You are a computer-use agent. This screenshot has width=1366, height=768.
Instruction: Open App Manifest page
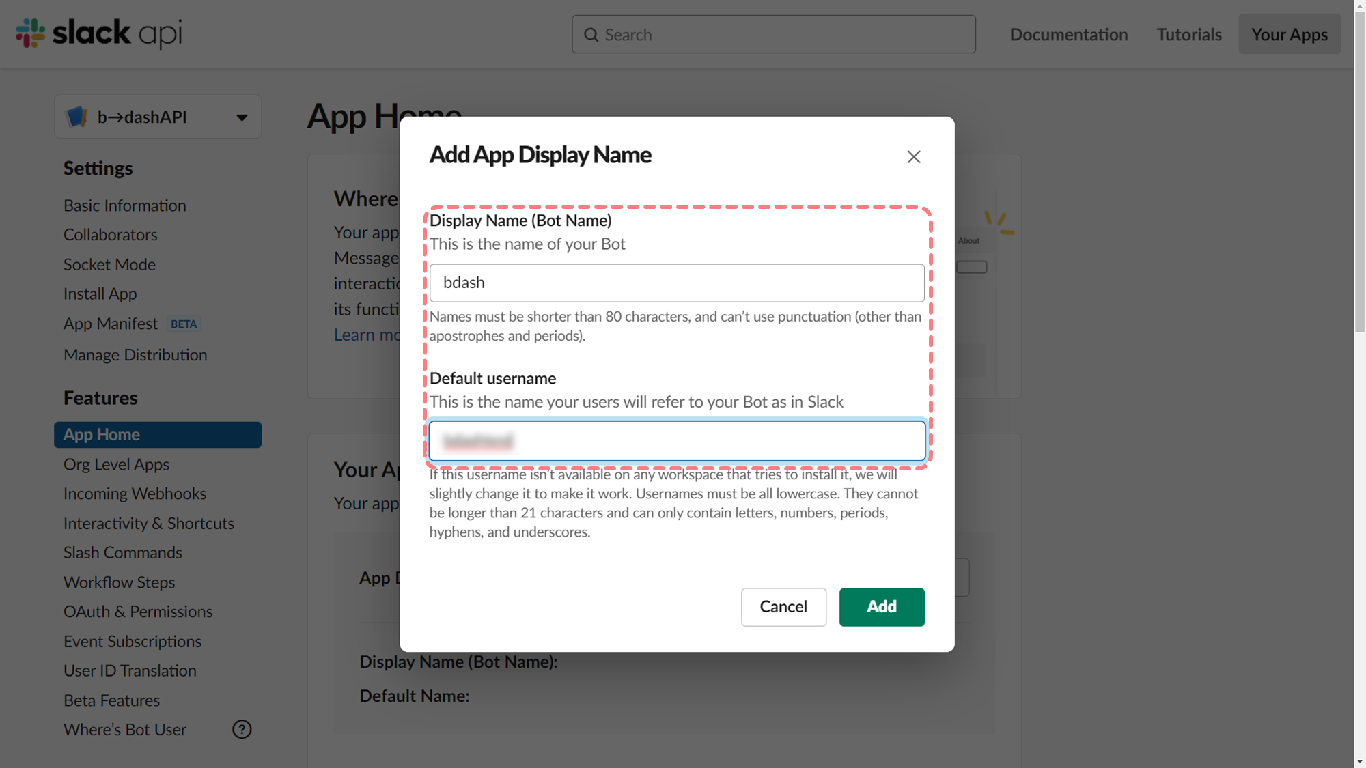click(x=111, y=324)
